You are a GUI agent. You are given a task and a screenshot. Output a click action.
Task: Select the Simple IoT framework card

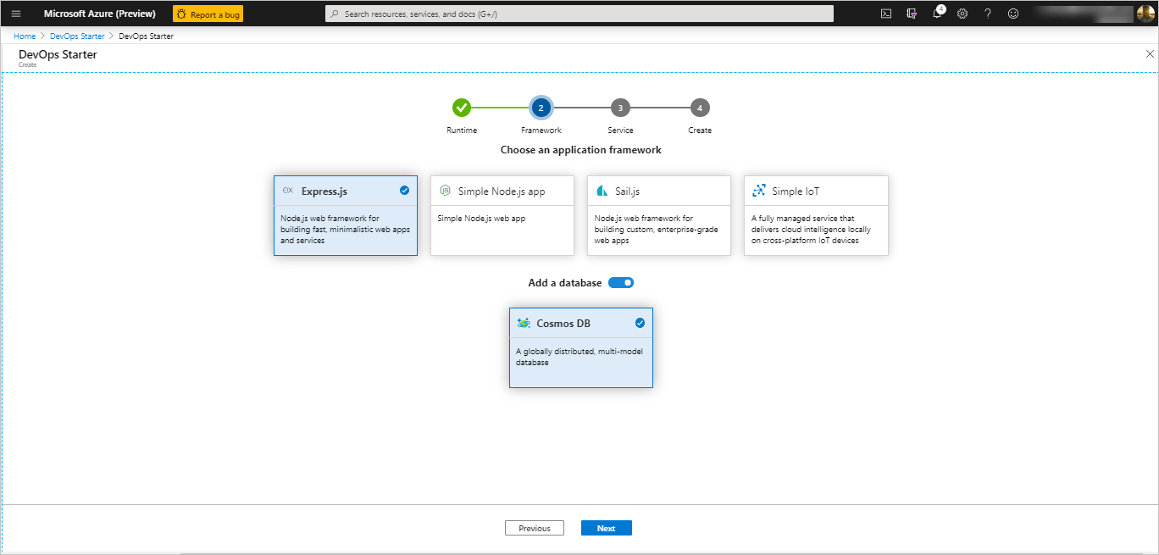point(815,216)
